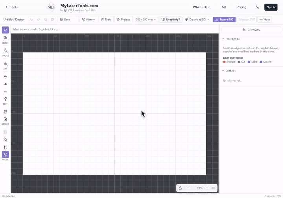Screen dimensions: 283x199
Task: Click the Outline purple color dot
Action: pyautogui.click(x=261, y=62)
